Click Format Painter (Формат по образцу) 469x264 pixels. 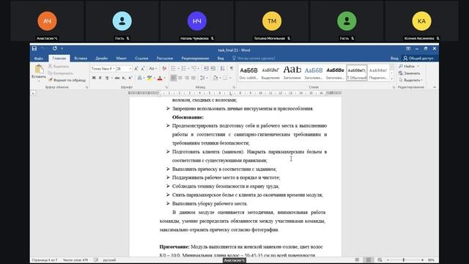pyautogui.click(x=67, y=80)
